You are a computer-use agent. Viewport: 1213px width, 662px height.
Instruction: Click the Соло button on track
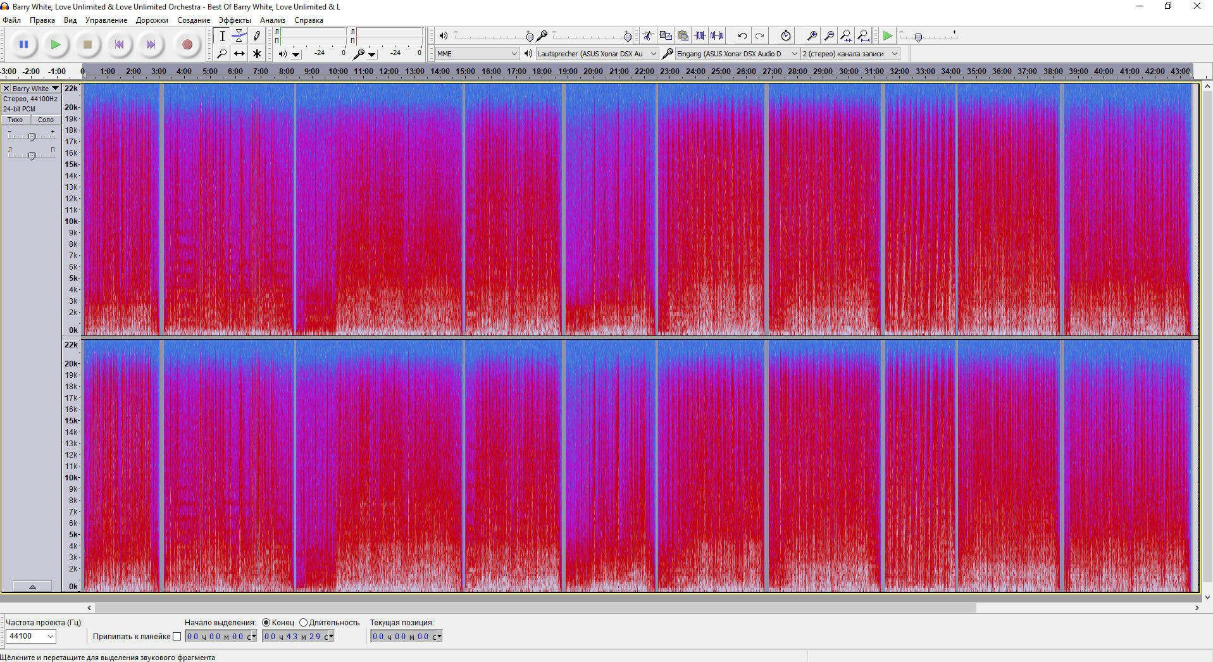[46, 120]
